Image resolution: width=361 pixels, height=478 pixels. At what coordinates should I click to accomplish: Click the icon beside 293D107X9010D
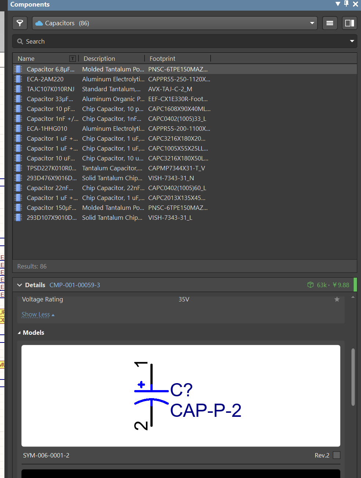[18, 217]
